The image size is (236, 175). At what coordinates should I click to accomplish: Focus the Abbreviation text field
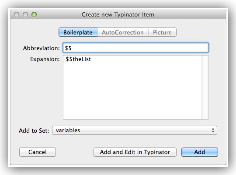pyautogui.click(x=135, y=48)
